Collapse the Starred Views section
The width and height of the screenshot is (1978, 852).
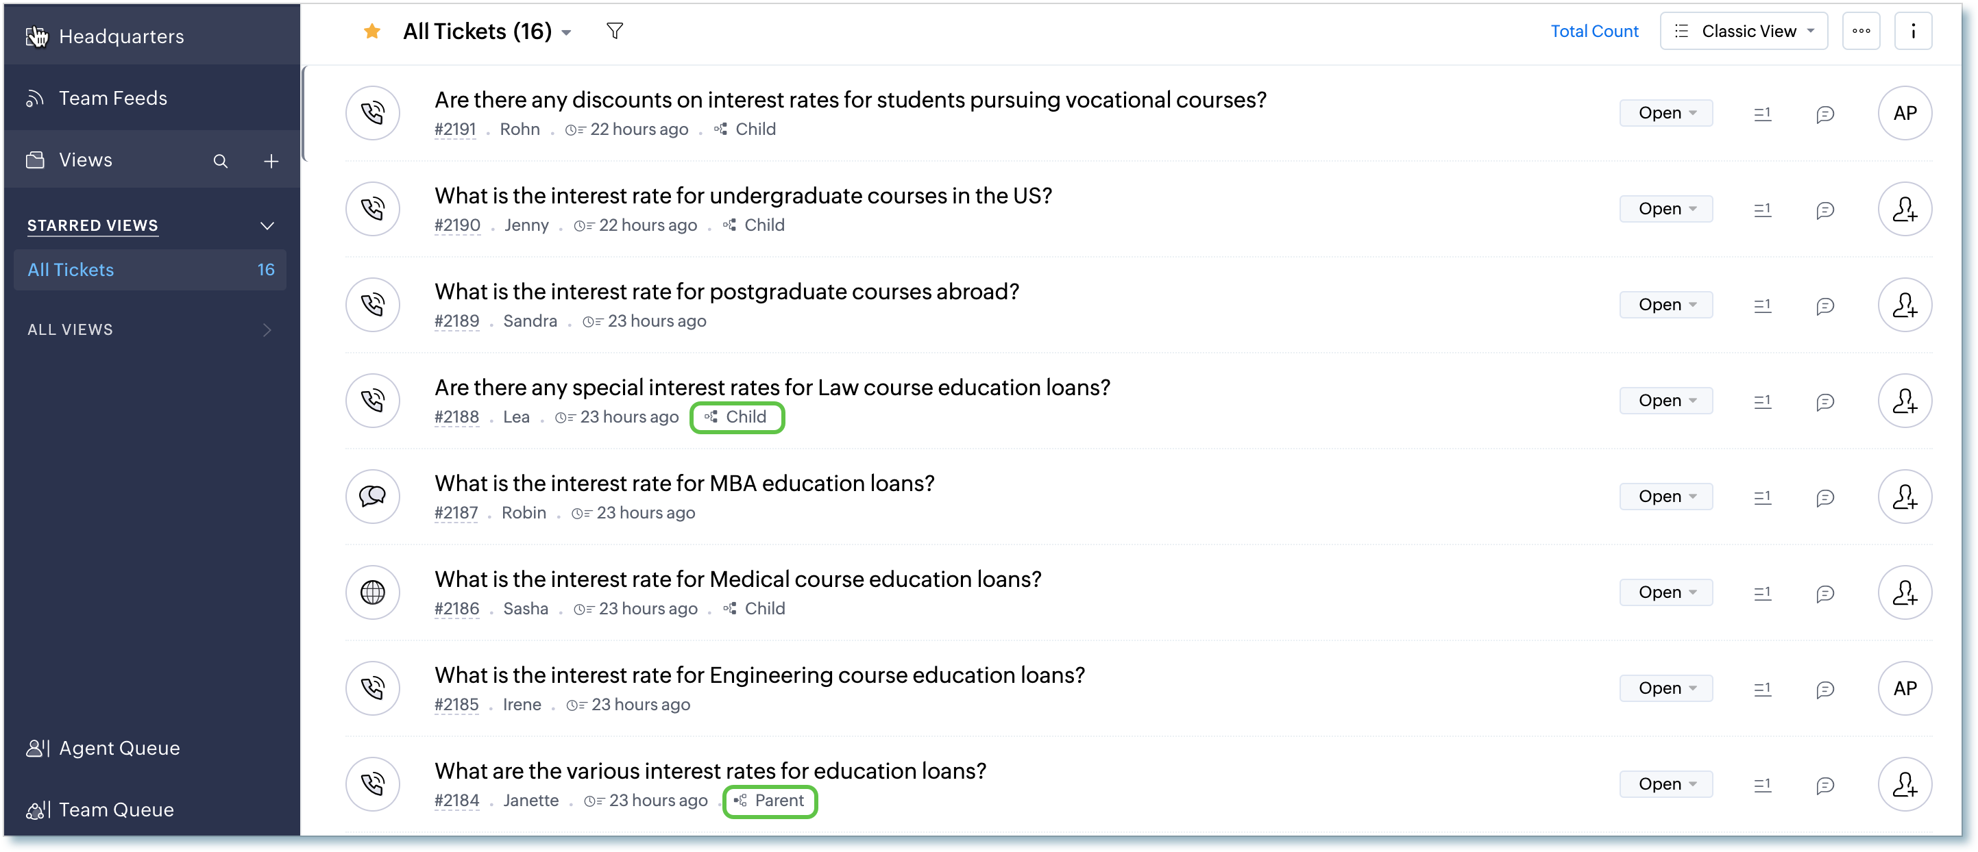pyautogui.click(x=267, y=225)
